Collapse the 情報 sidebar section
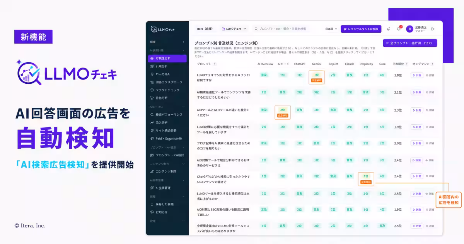Viewport: 464px width, 244px height. 167,196
